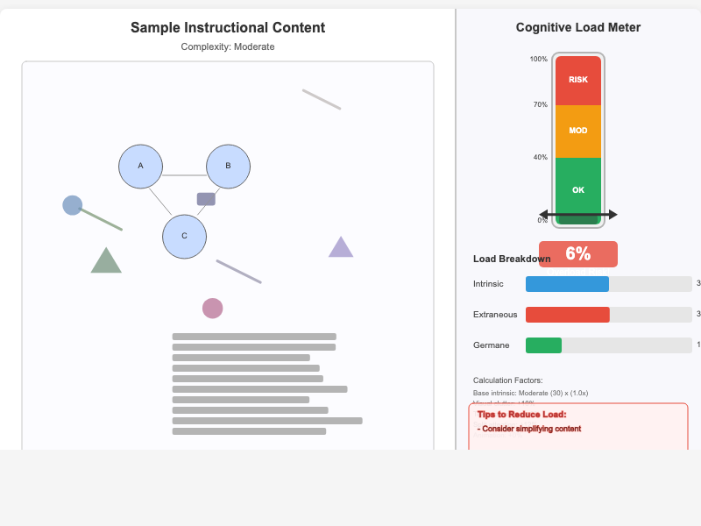Select node C in the diagram
Viewport: 701px width, 526px height.
(184, 236)
